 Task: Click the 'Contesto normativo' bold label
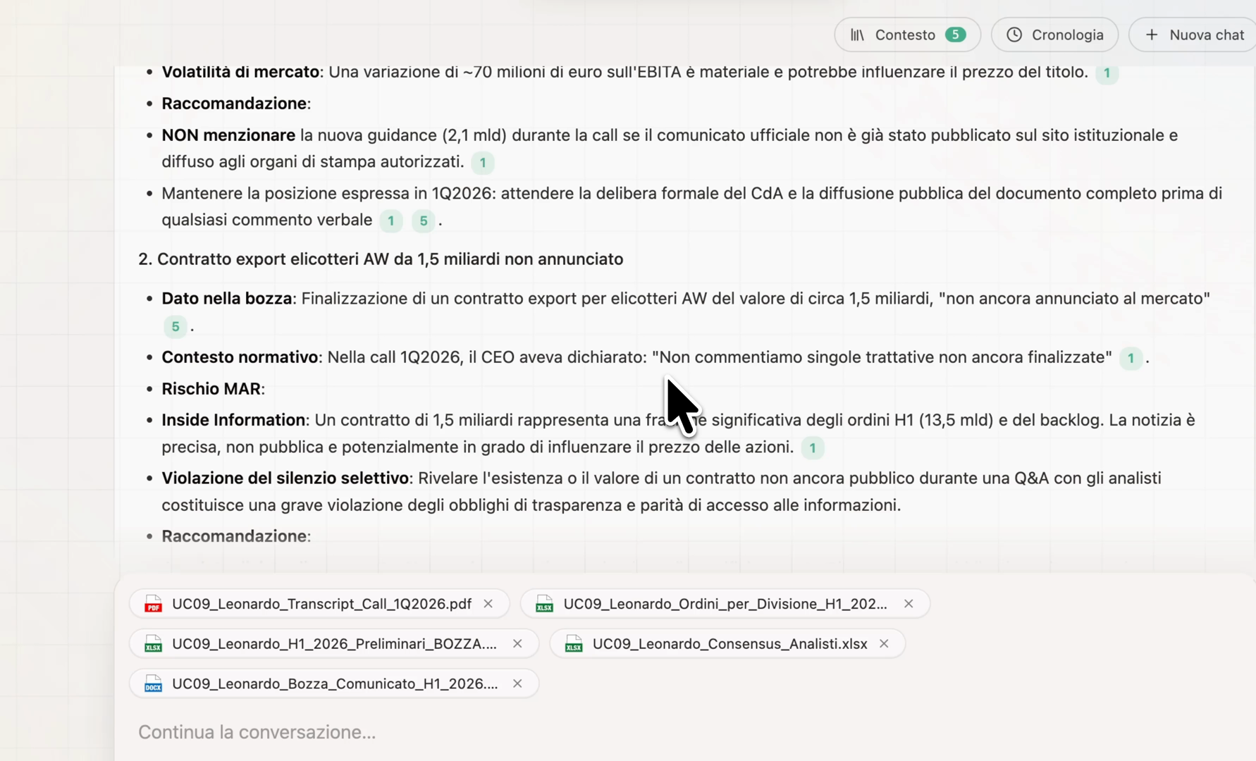point(240,357)
